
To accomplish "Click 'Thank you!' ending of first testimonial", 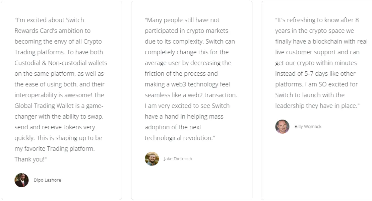I will pyautogui.click(x=30, y=159).
